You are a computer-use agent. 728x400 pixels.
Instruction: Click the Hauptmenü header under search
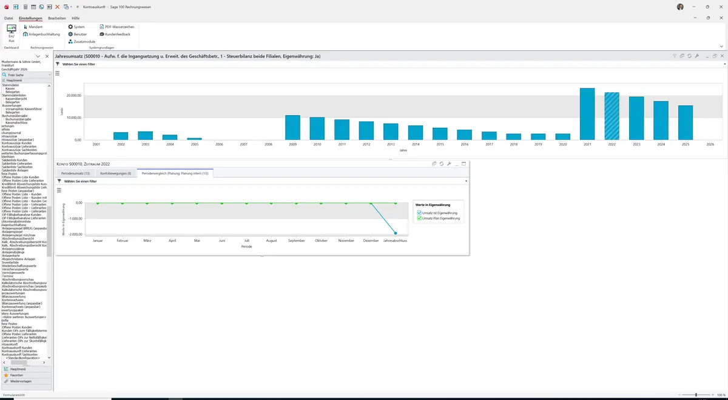pos(26,80)
